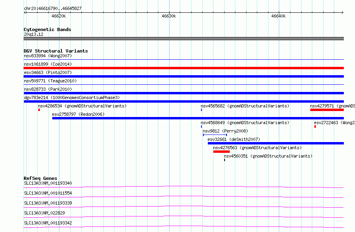Click the 46640k scale label

click(x=278, y=16)
